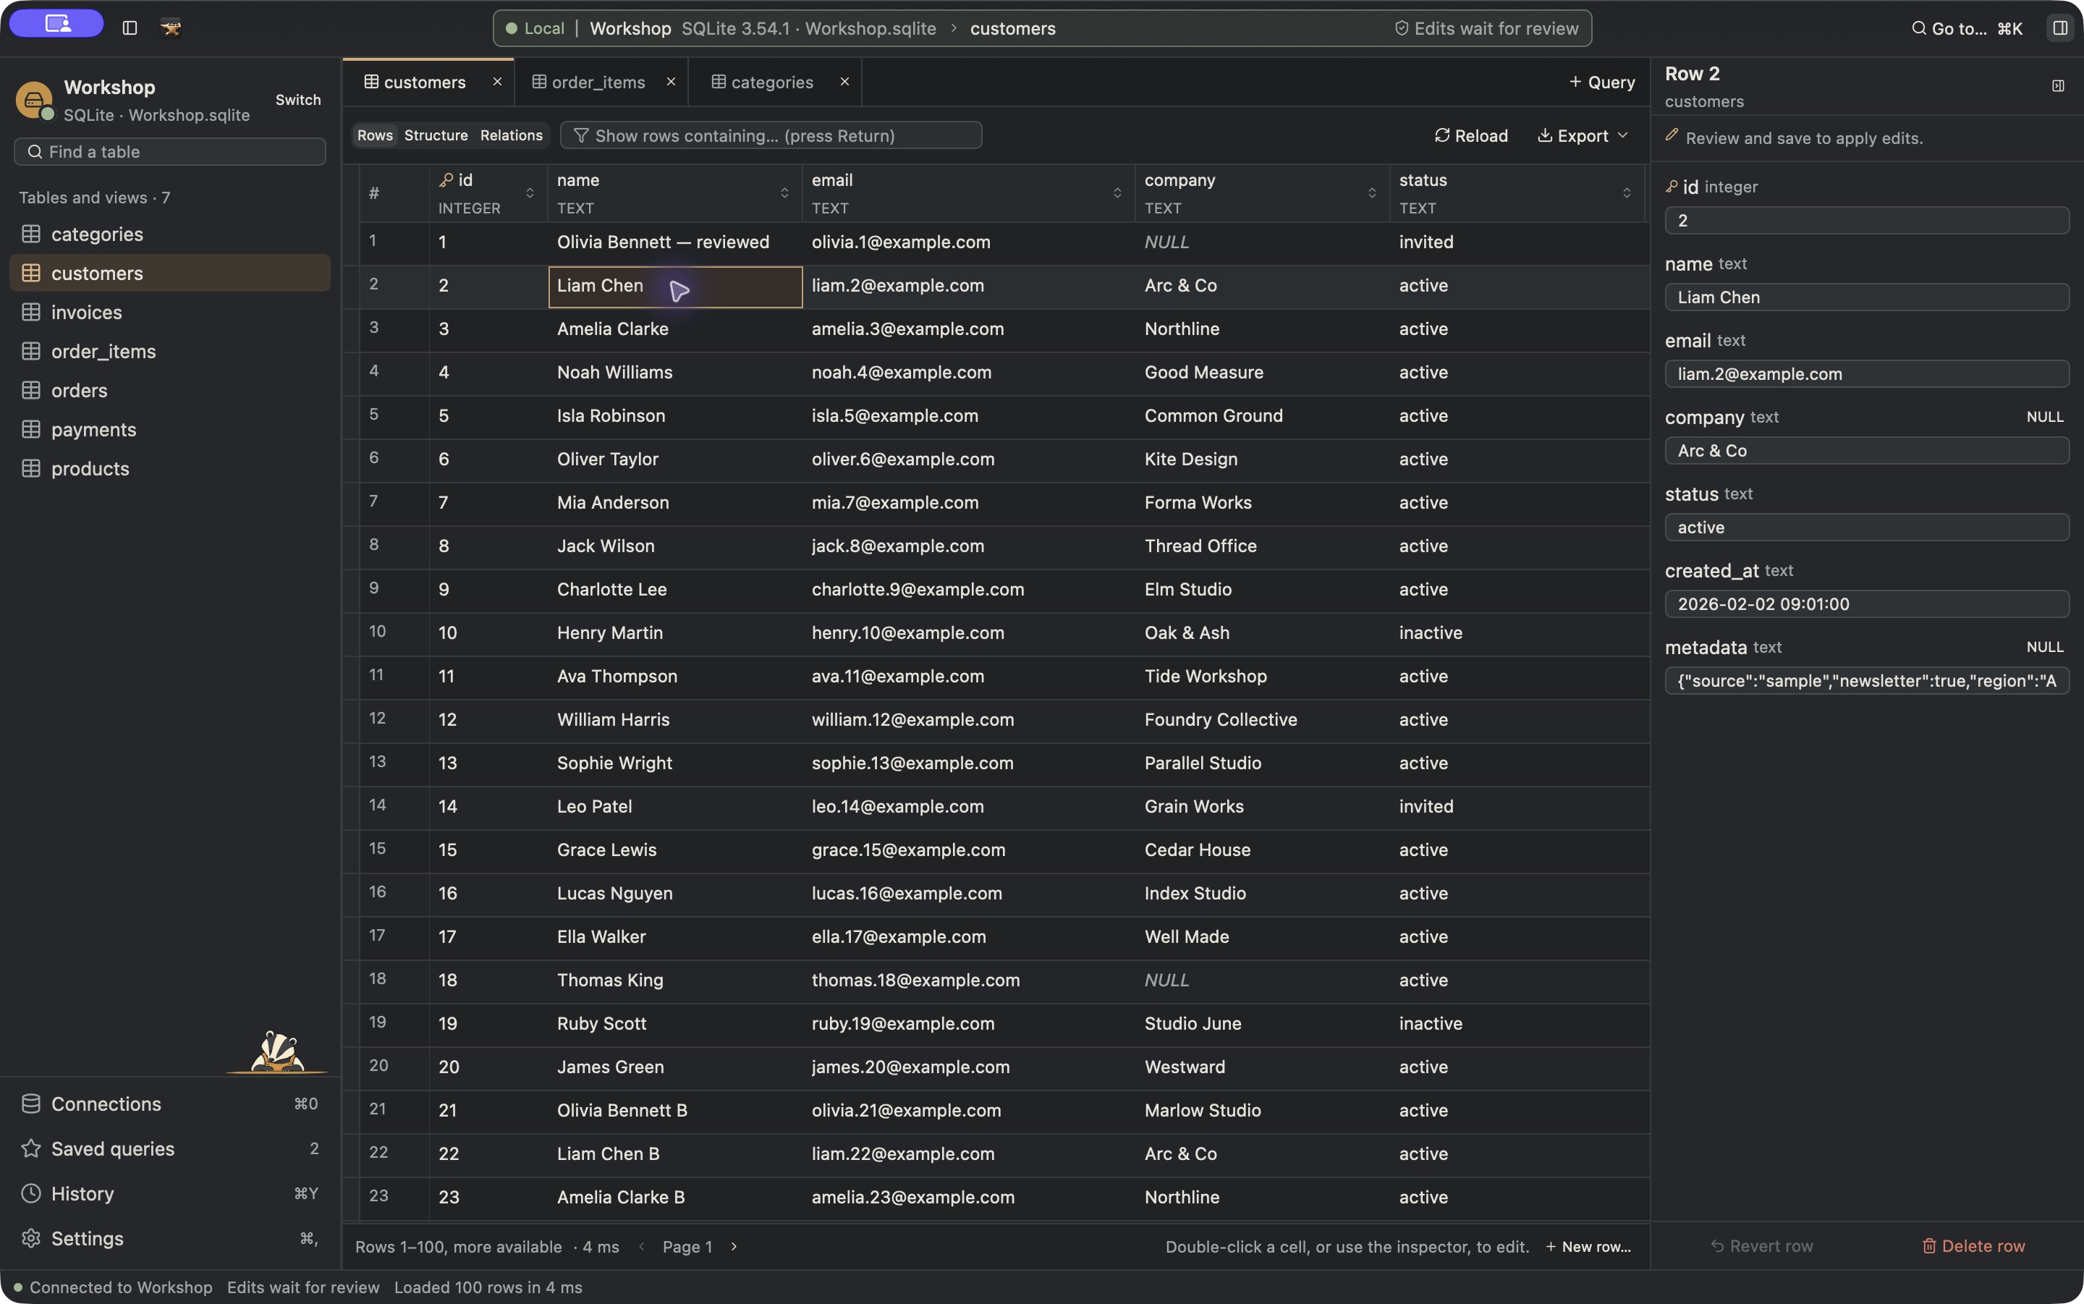Open Go to... search
This screenshot has height=1304, width=2084.
pos(1967,28)
